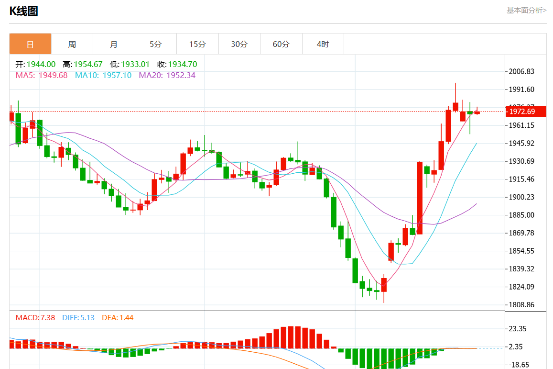This screenshot has width=553, height=369.
Task: Click the 1808.86 price axis label
Action: tap(521, 305)
